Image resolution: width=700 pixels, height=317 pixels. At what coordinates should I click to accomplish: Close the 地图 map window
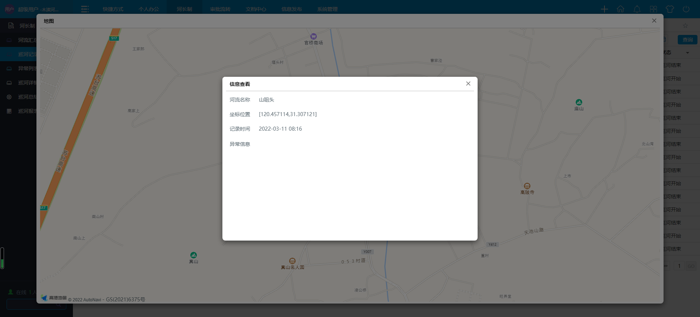click(x=654, y=21)
